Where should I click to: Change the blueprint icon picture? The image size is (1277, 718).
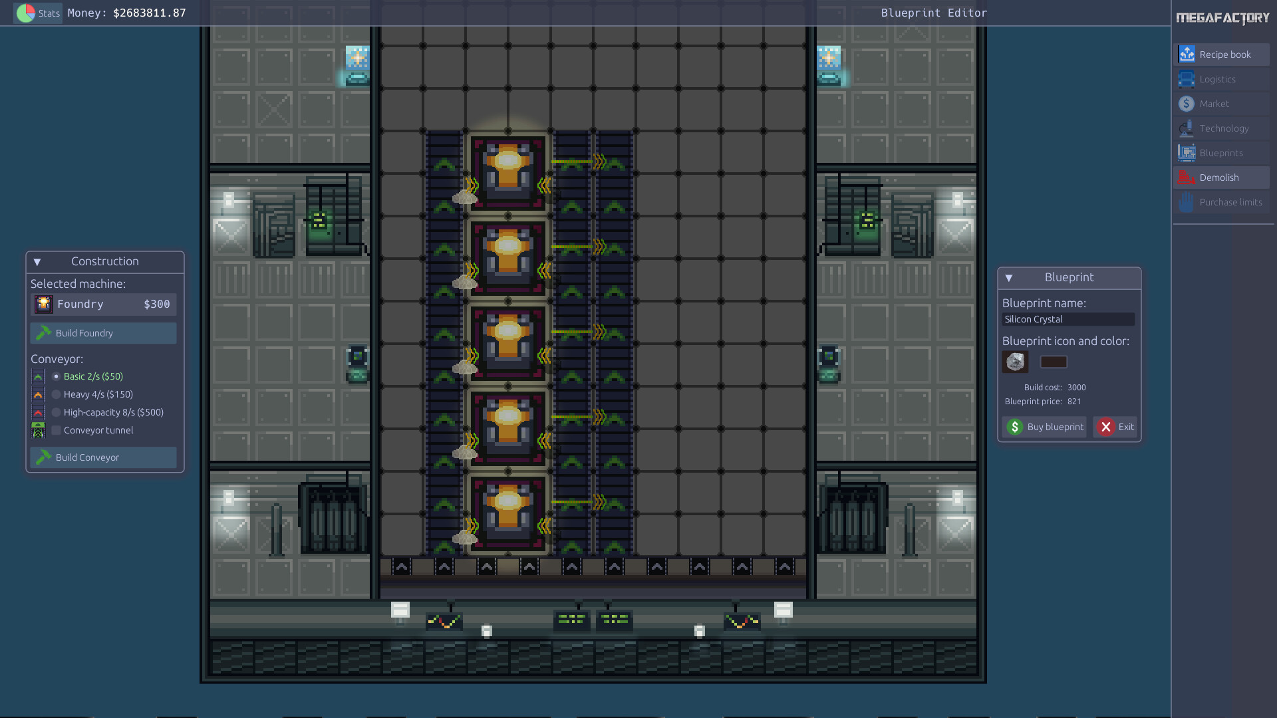click(x=1016, y=361)
